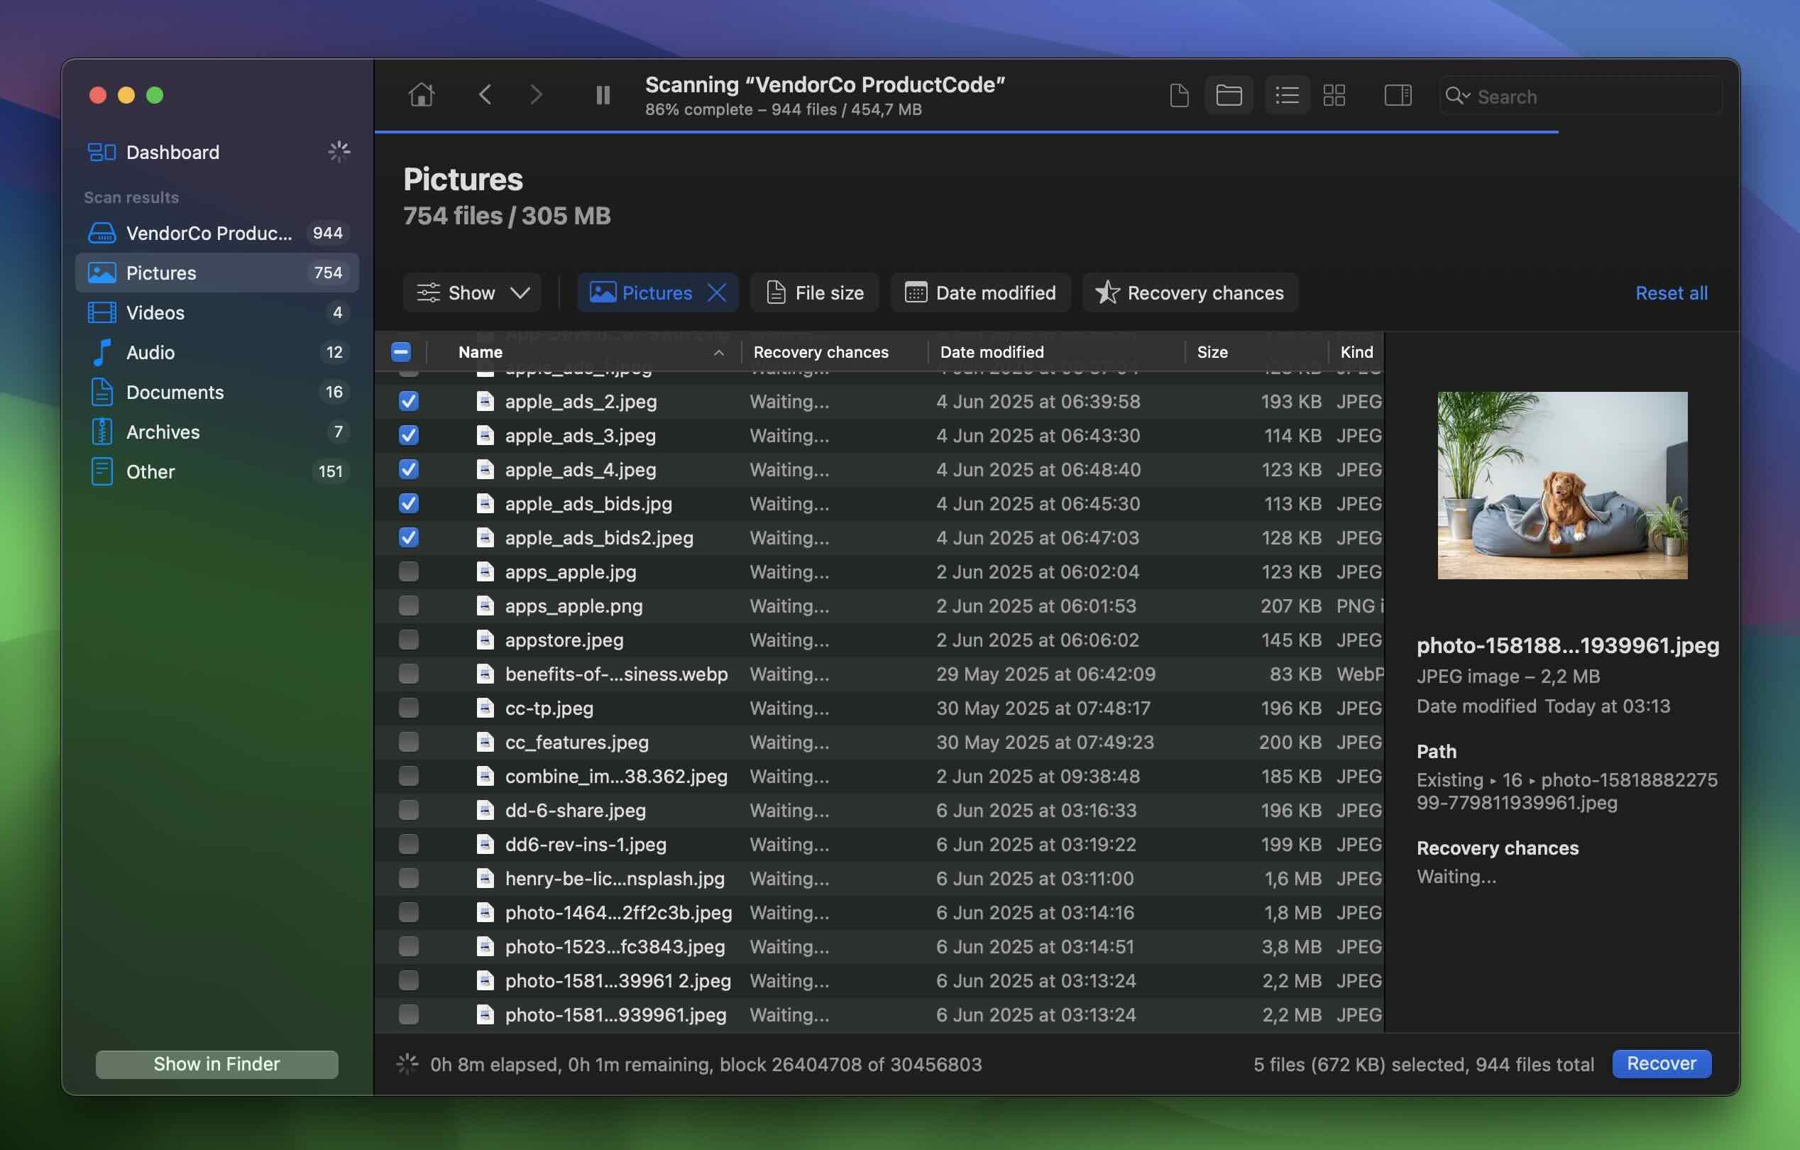Remove the Pictures filter chip

click(717, 292)
